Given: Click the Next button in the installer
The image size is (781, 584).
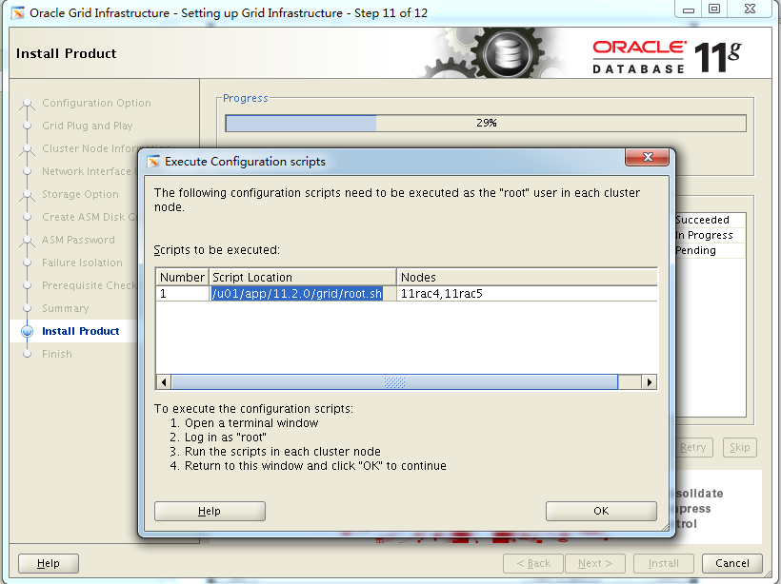Looking at the screenshot, I should click(595, 564).
